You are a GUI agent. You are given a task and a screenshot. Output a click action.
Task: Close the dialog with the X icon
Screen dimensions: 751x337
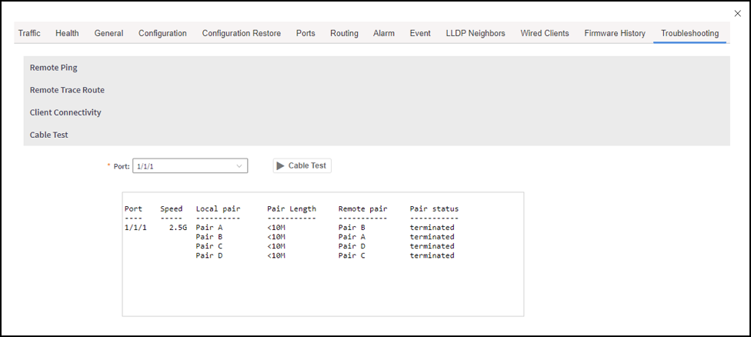(738, 14)
